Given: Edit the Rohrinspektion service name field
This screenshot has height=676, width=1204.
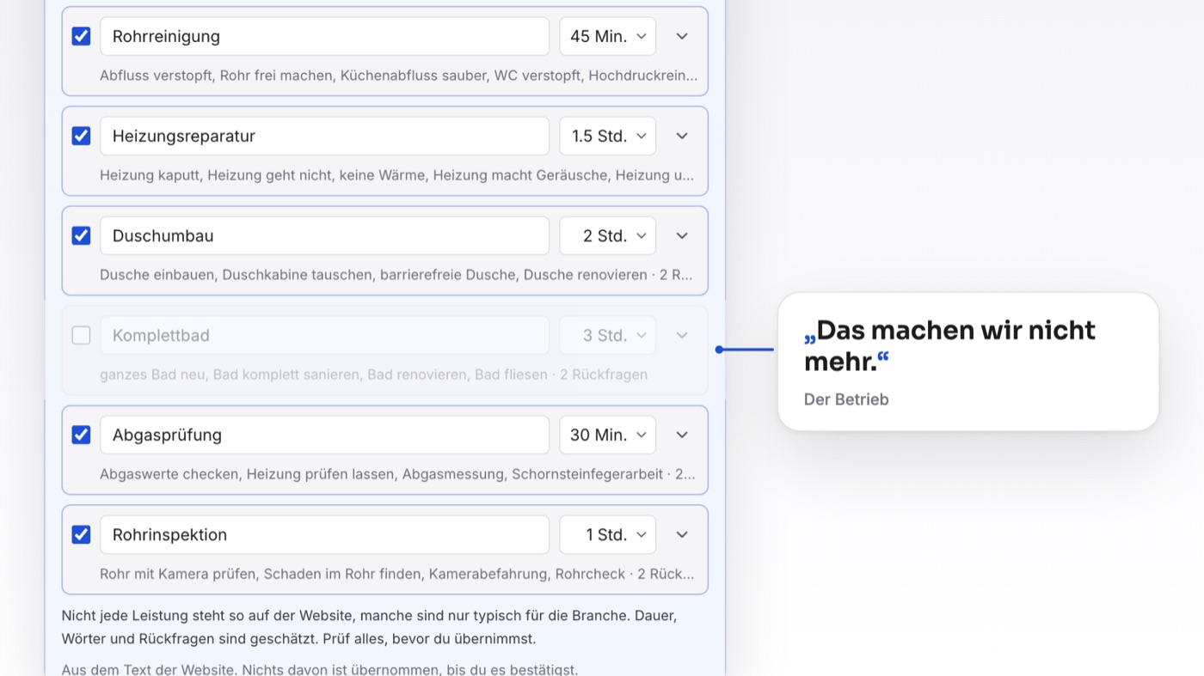Looking at the screenshot, I should point(324,534).
